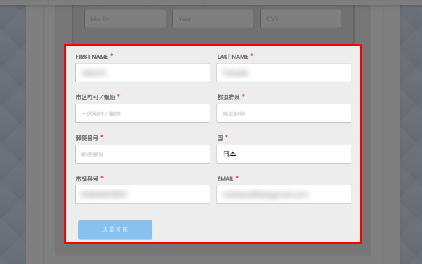Click the Year expiry input field
Screen dimensions: 422x264
[213, 19]
